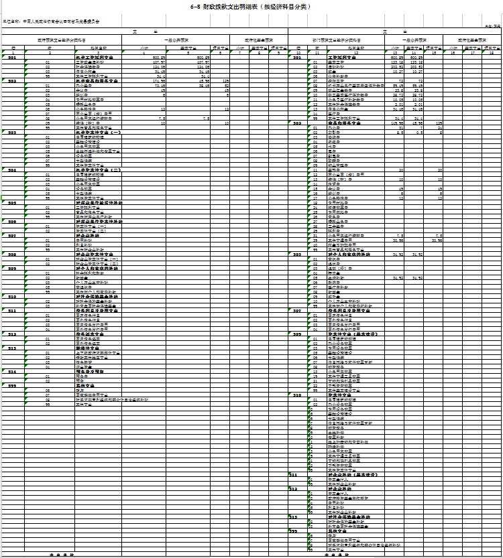Select the cell with code 502
Image resolution: width=503 pixels, height=558 pixels.
pos(13,80)
